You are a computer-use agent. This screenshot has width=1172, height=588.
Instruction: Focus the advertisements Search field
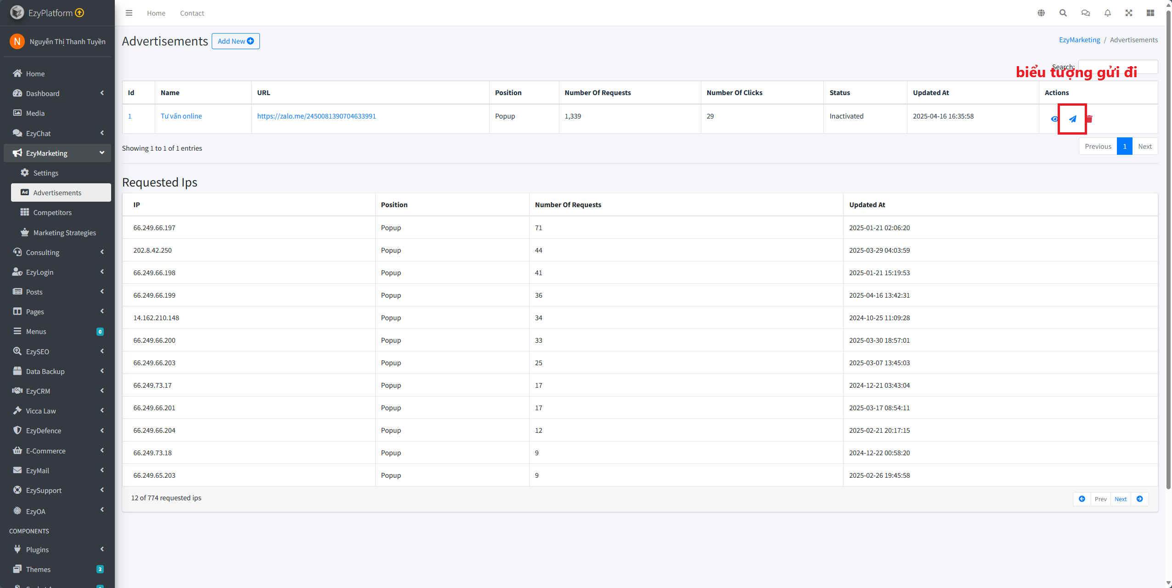1118,67
